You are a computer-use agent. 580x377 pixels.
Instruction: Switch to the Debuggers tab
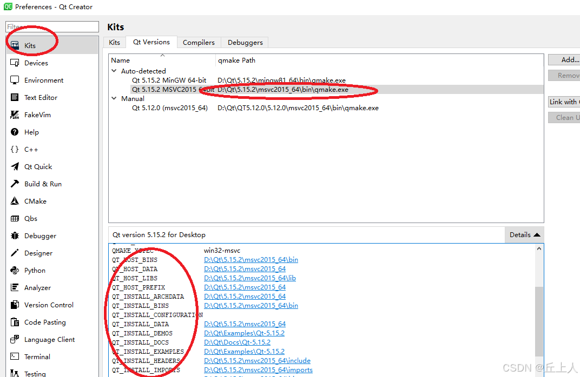[245, 42]
